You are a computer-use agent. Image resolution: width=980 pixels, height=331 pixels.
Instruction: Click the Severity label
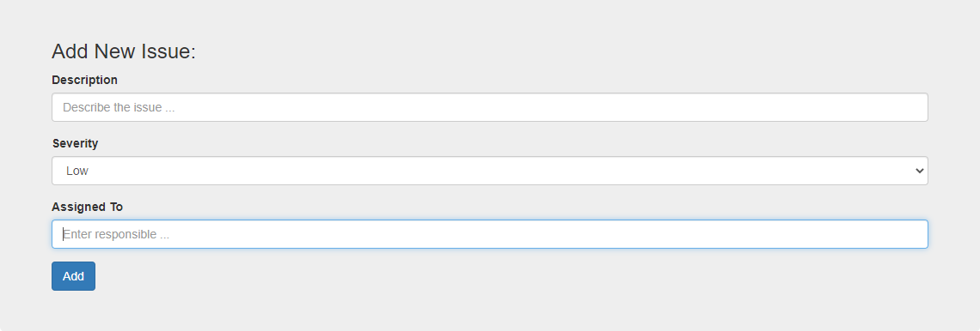tap(75, 143)
